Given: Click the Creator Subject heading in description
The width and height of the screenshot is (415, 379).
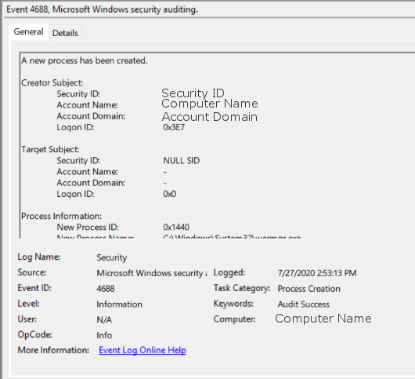Looking at the screenshot, I should click(52, 82).
